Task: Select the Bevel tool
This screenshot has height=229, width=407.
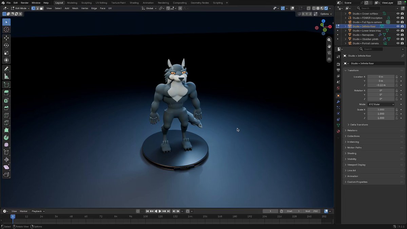Action: pos(6,108)
